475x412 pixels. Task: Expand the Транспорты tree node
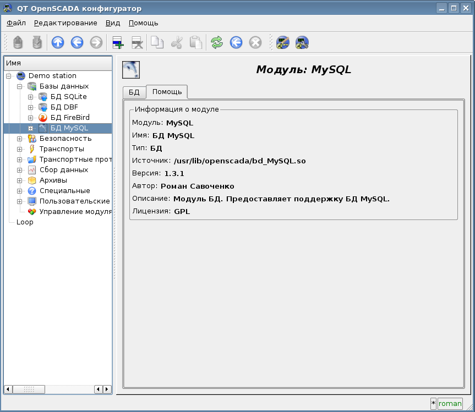pos(19,149)
